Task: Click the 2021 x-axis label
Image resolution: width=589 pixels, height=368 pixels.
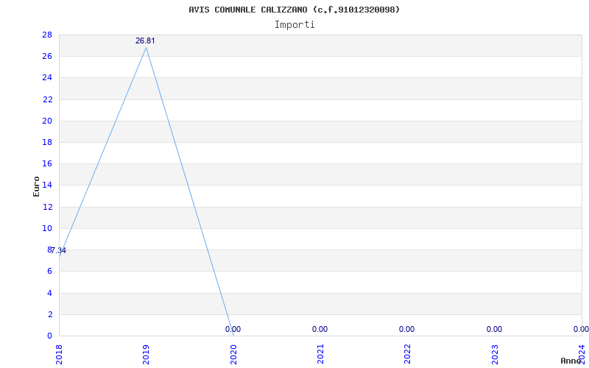Action: (x=320, y=355)
